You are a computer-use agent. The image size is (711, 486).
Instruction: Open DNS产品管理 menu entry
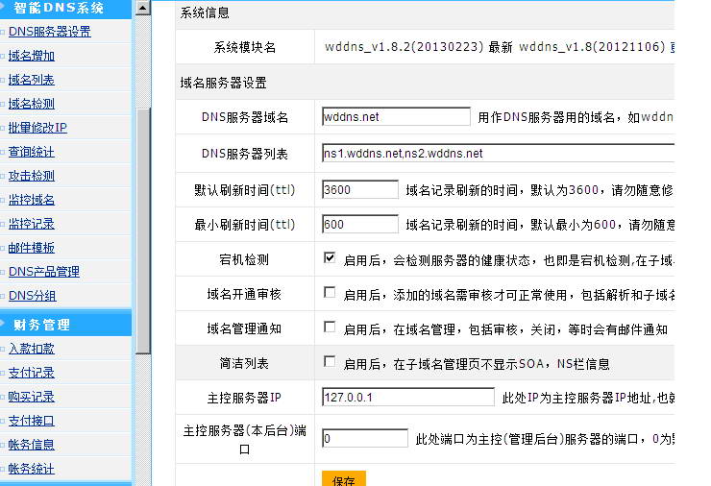[x=43, y=272]
